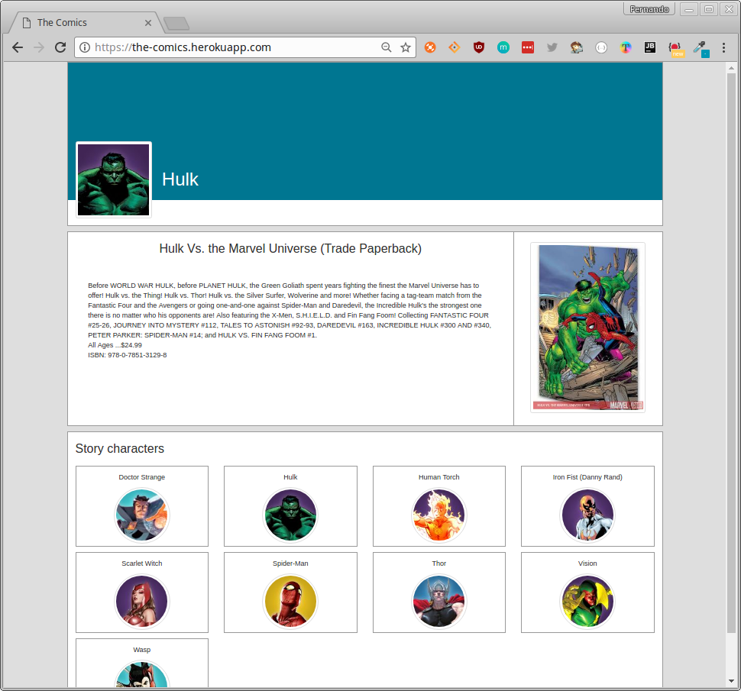Click the comic title 'Hulk Vs. the Marvel Universe'

(x=290, y=248)
